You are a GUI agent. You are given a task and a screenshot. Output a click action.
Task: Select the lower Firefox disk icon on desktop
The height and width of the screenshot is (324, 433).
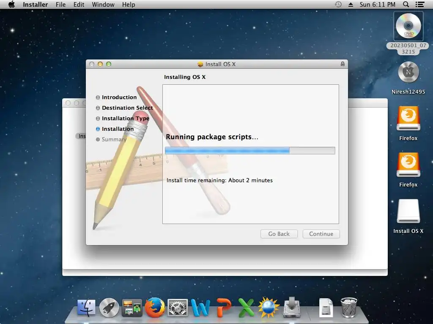[408, 165]
